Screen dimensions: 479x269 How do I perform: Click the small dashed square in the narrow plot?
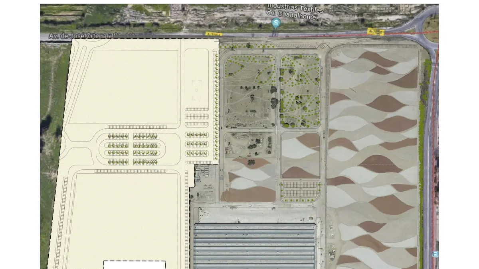click(196, 90)
